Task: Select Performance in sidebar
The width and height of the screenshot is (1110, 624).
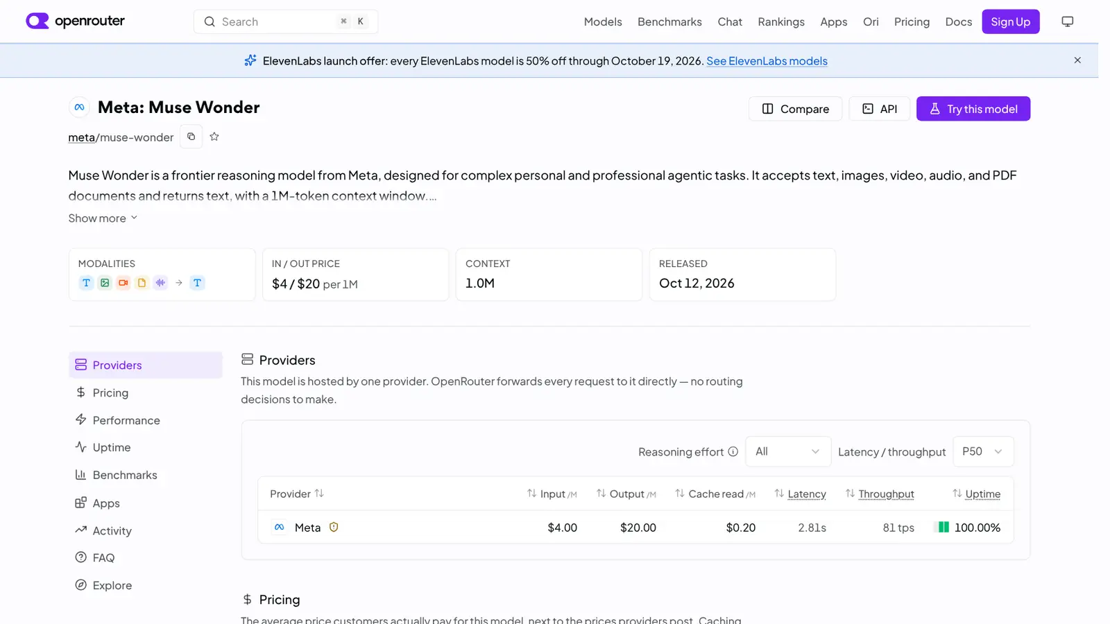Action: click(146, 420)
